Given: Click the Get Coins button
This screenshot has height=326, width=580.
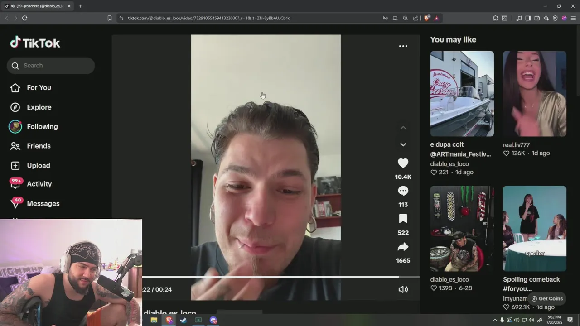Looking at the screenshot, I should [547, 299].
